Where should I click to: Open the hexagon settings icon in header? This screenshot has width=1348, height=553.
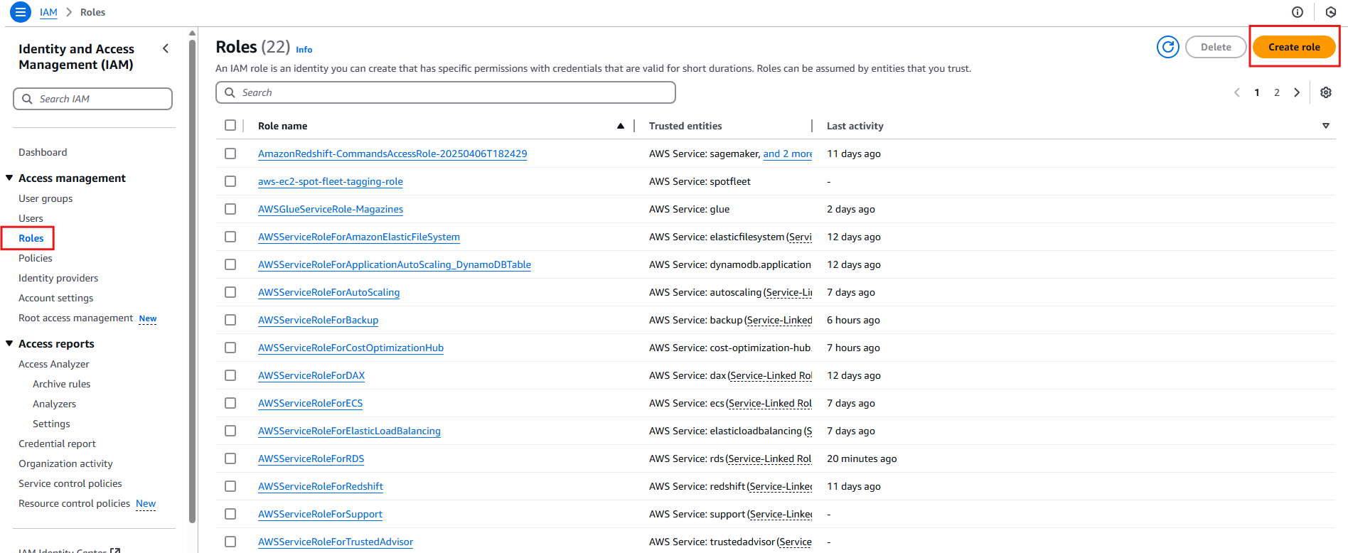pos(1331,12)
